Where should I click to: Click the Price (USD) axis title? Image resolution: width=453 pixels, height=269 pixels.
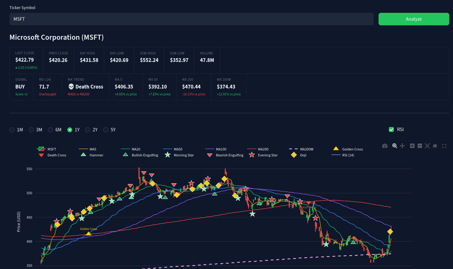(19, 222)
